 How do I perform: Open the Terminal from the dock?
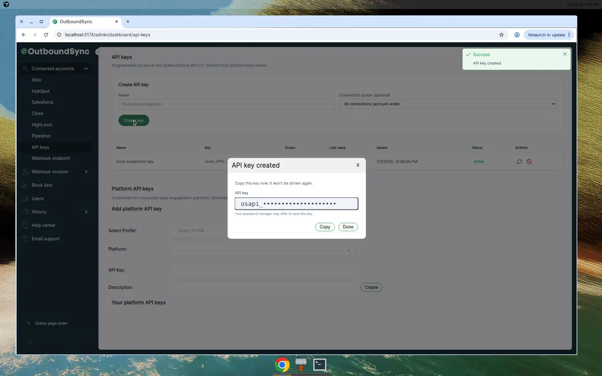point(320,365)
